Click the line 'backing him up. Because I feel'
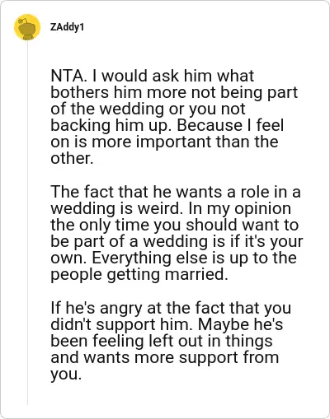This screenshot has width=330, height=419. tap(167, 125)
